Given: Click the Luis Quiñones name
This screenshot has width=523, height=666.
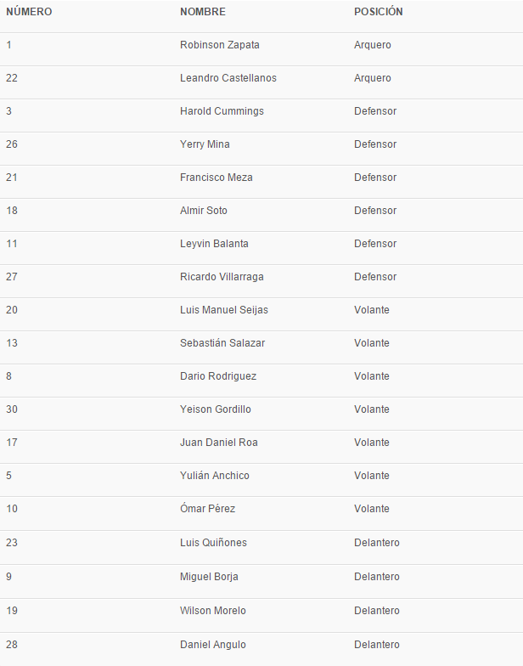Looking at the screenshot, I should click(213, 543).
